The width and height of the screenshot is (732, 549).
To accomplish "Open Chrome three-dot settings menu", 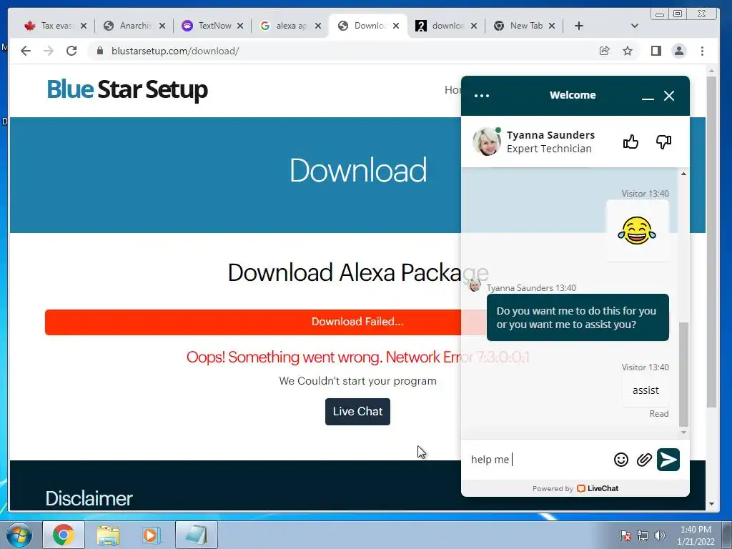I will click(702, 51).
